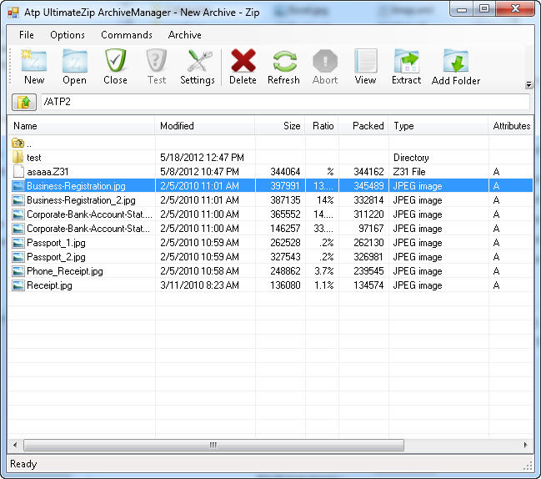541x479 pixels.
Task: Click the New archive toolbar icon
Action: point(34,61)
